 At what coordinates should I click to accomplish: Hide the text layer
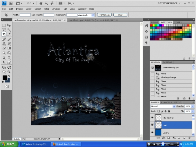coord(152,125)
